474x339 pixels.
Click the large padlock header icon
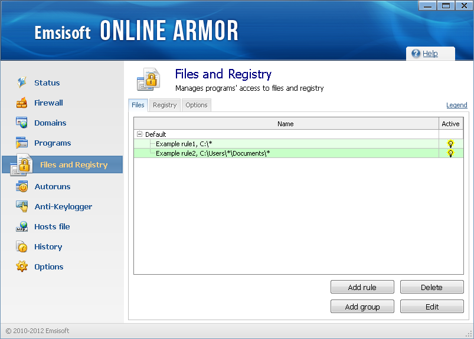pyautogui.click(x=148, y=80)
